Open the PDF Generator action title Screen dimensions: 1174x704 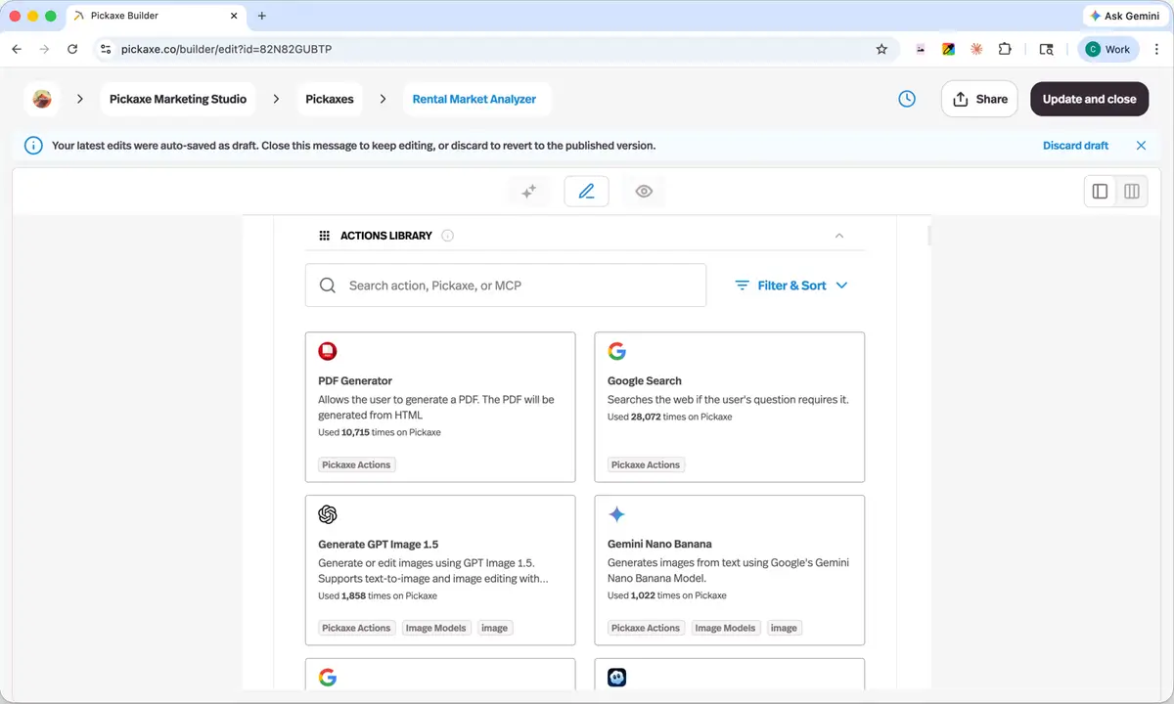click(355, 381)
